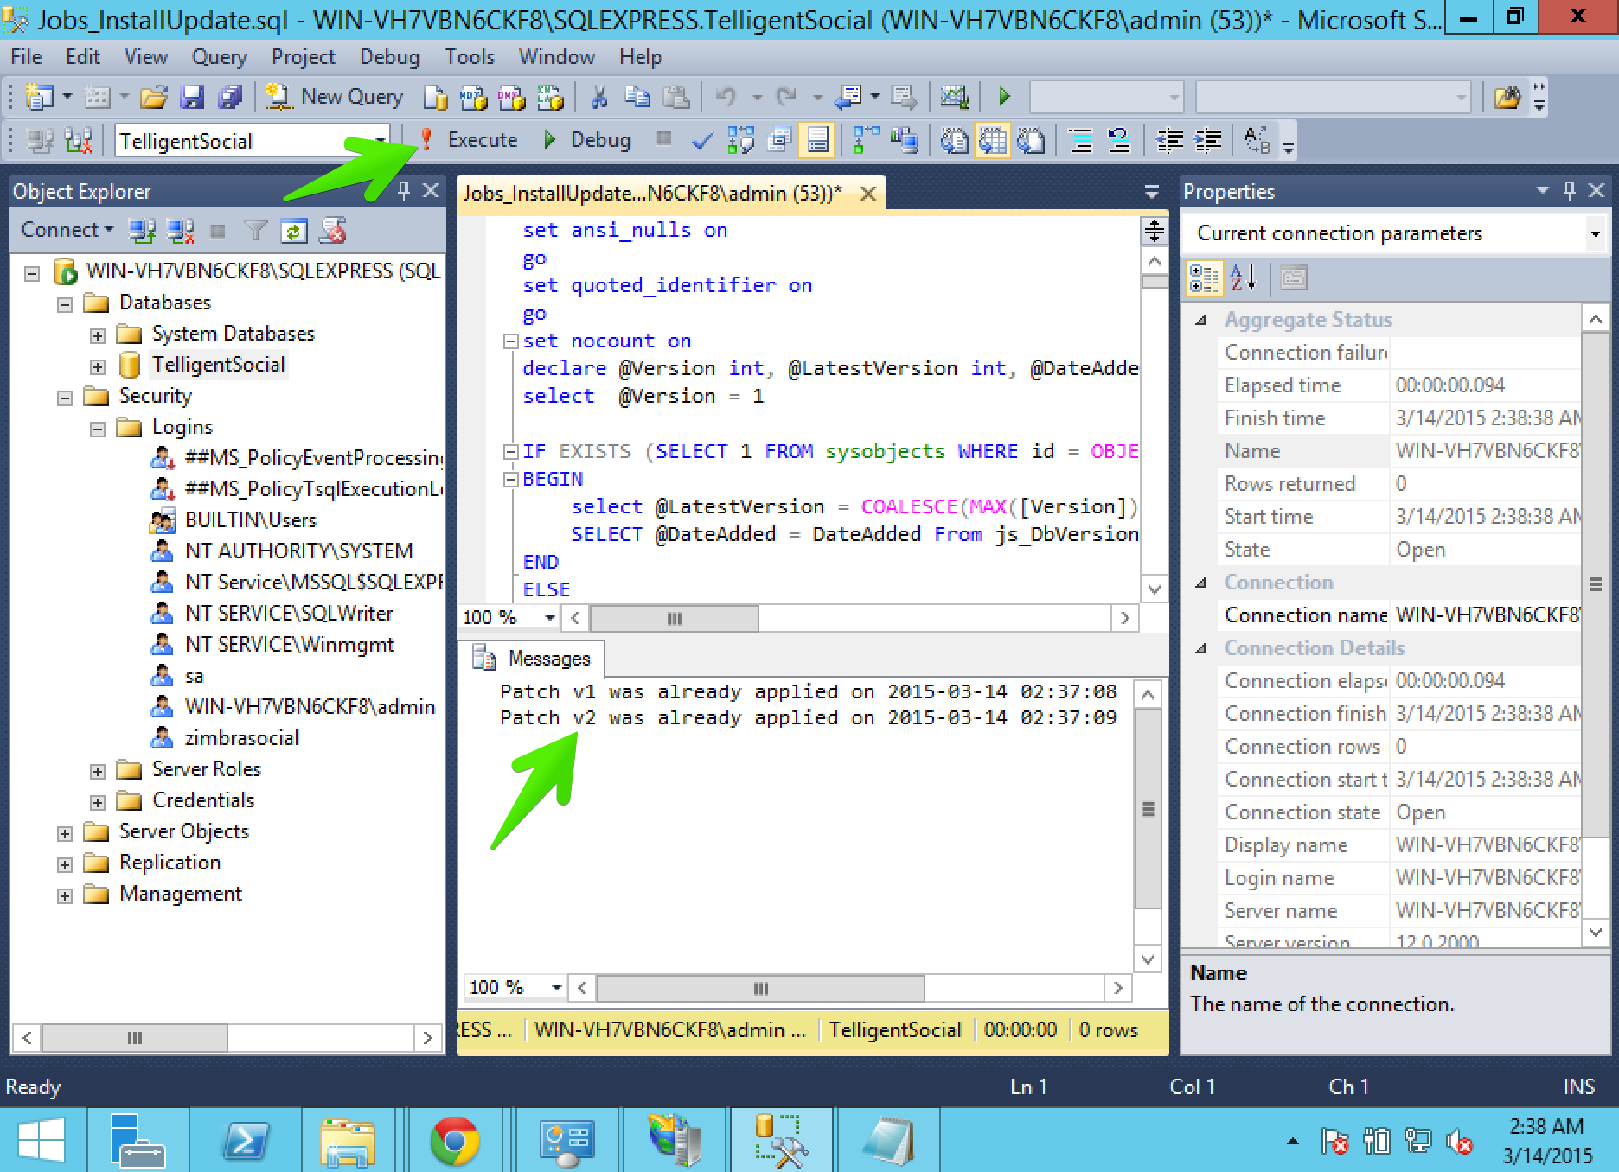Screen dimensions: 1619x1172
Task: Click the Object Explorer Filter icon
Action: point(256,231)
